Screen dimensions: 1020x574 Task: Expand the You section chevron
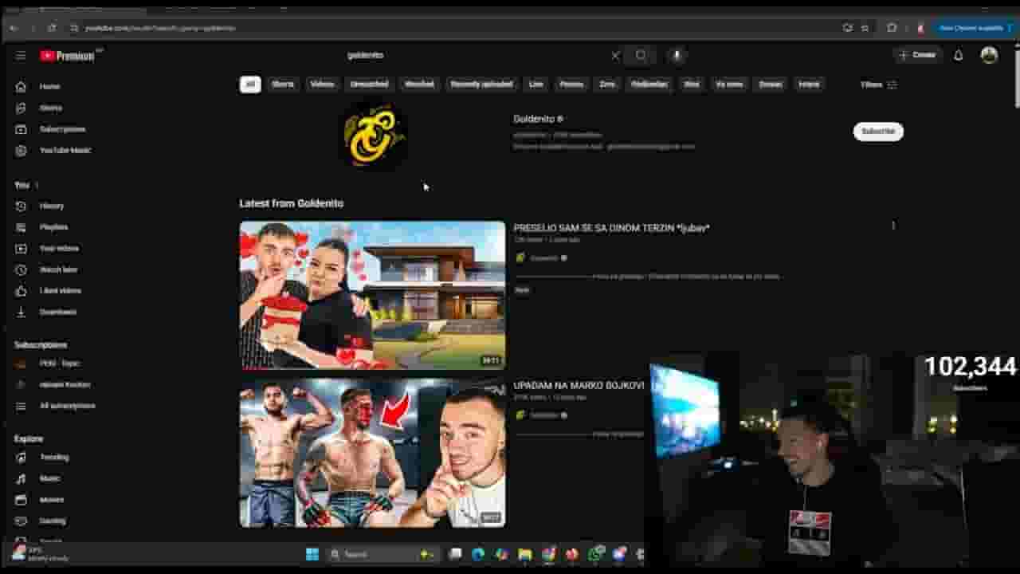pos(36,185)
